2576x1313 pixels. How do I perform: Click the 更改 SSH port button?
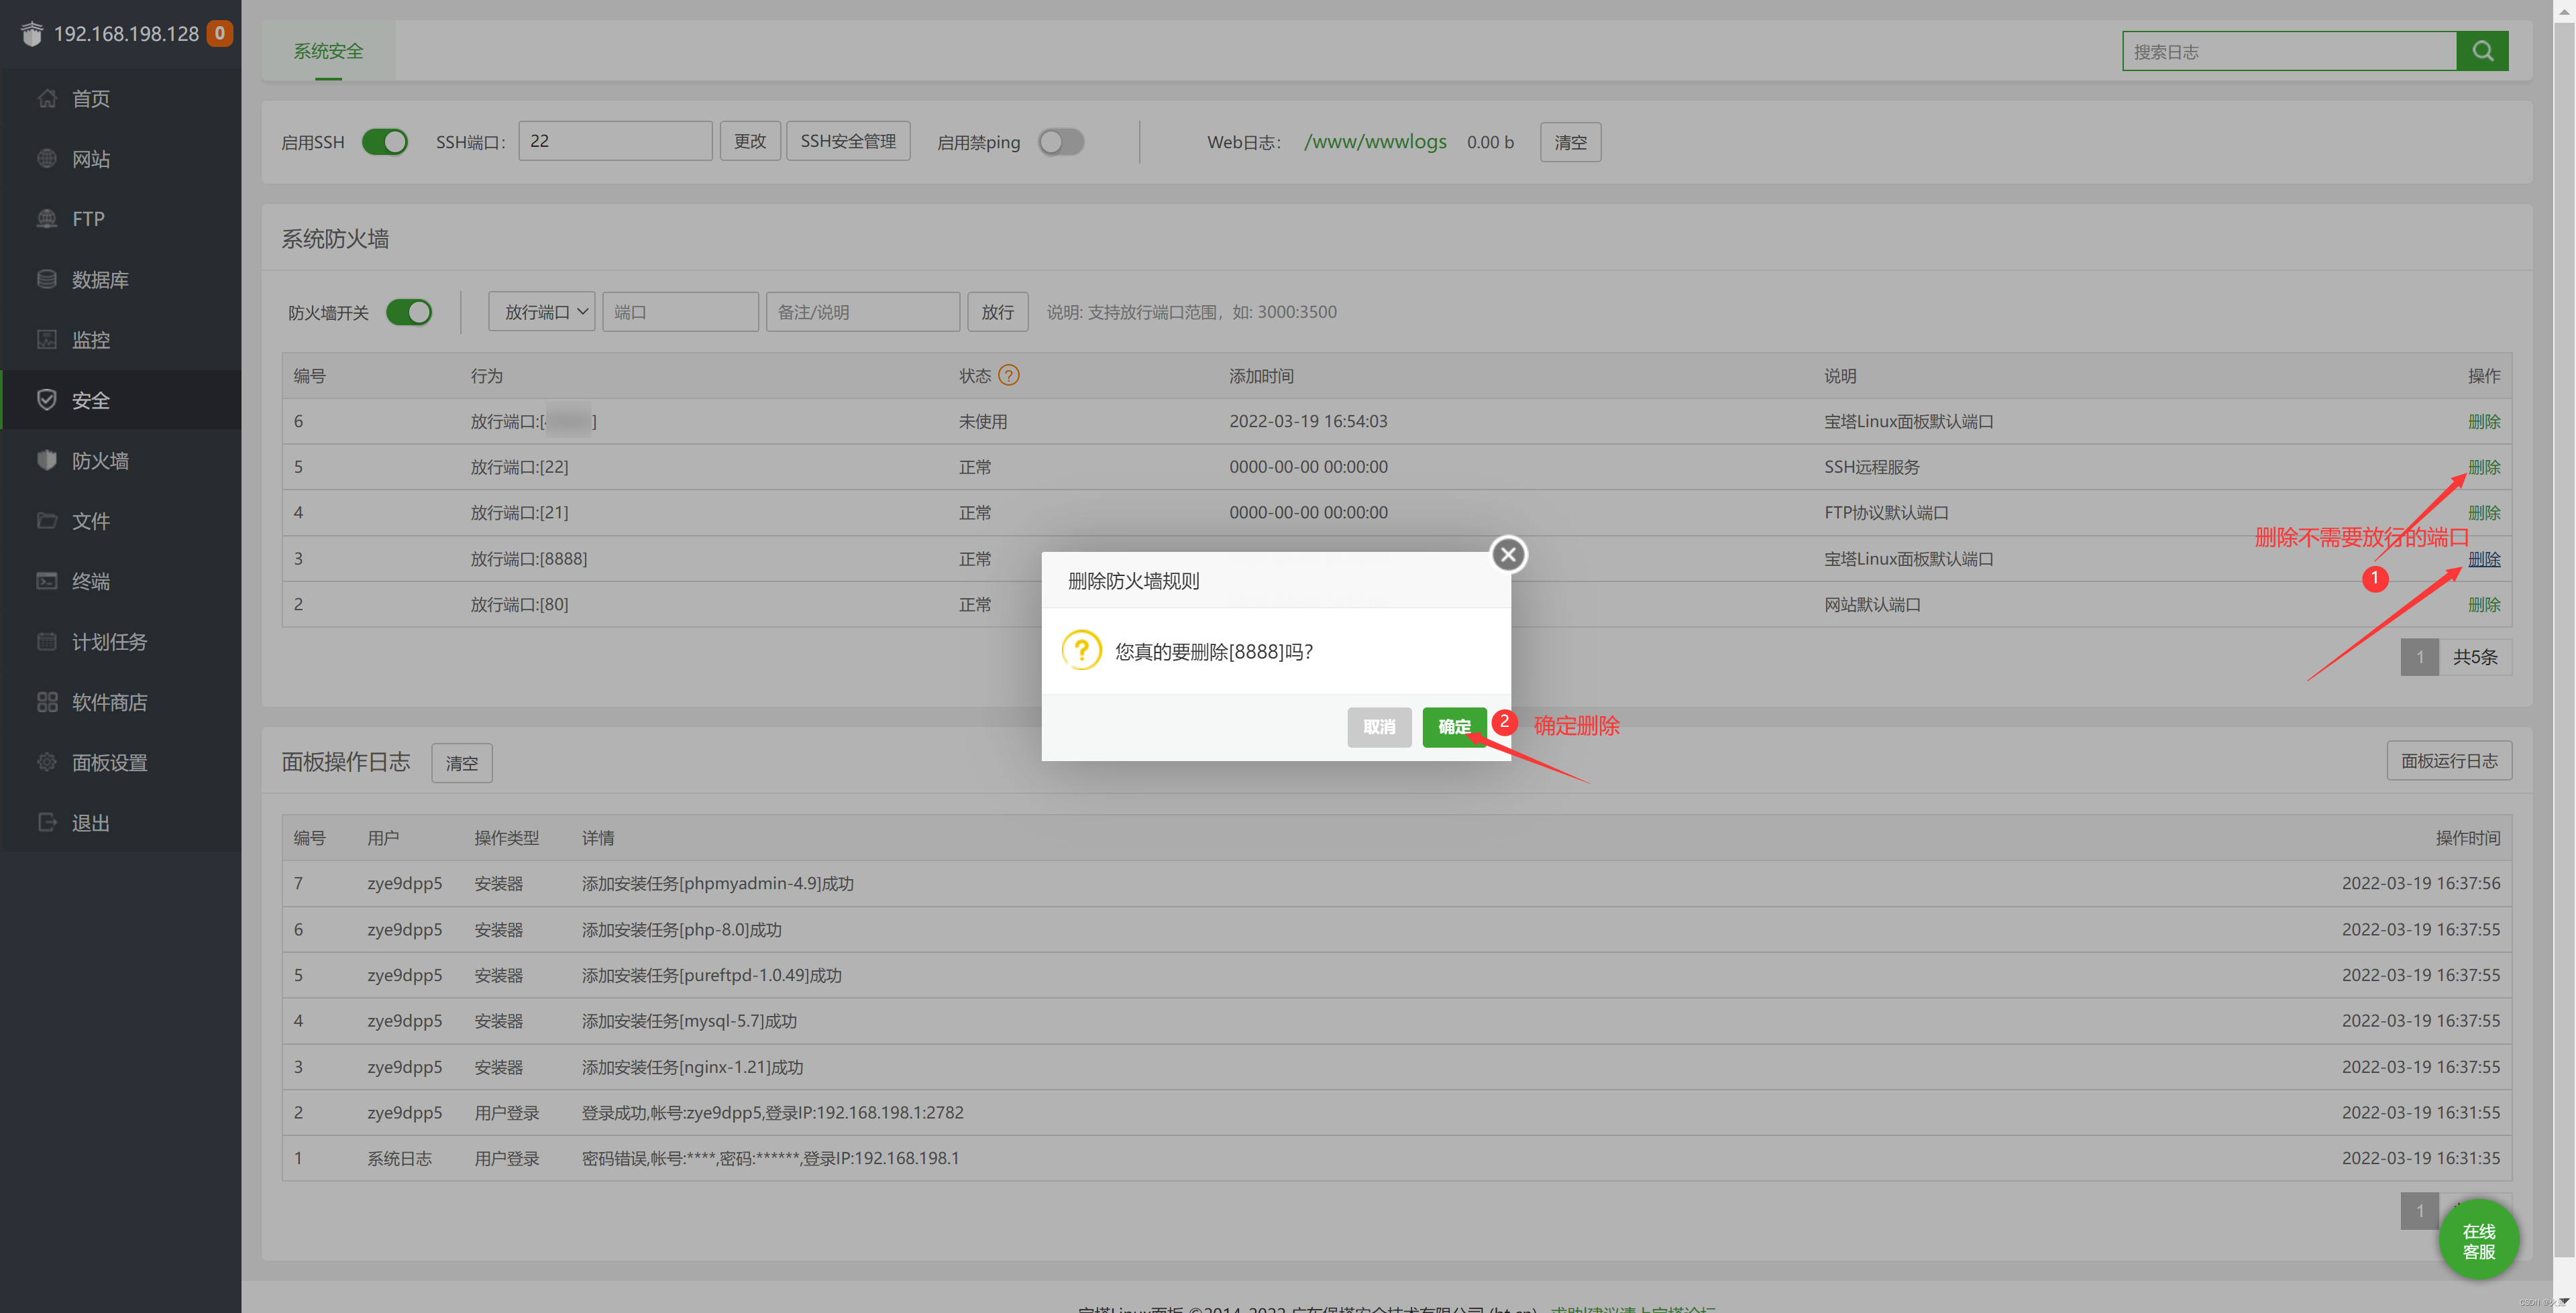(x=750, y=141)
